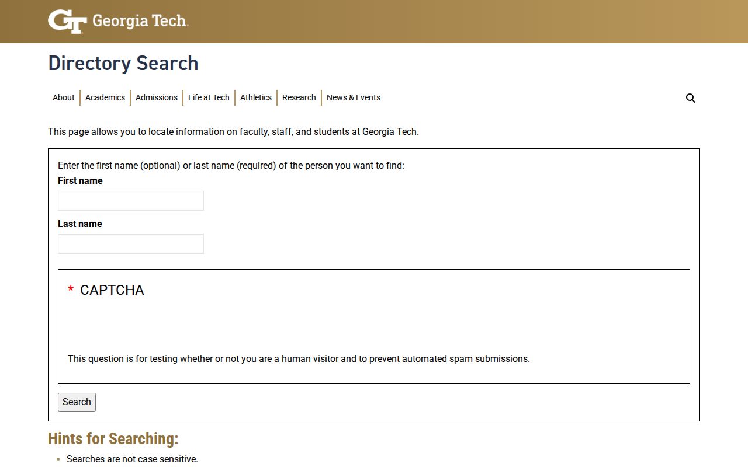Click the Georgia Tech logo in the header
This screenshot has width=748, height=467.
pyautogui.click(x=118, y=22)
